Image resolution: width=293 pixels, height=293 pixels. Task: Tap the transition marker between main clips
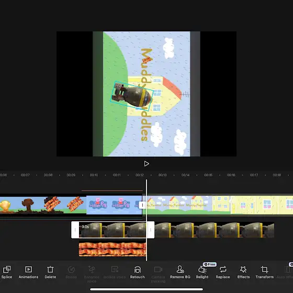pyautogui.click(x=142, y=205)
